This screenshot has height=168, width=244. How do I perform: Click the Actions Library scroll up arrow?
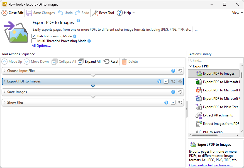[242, 65]
